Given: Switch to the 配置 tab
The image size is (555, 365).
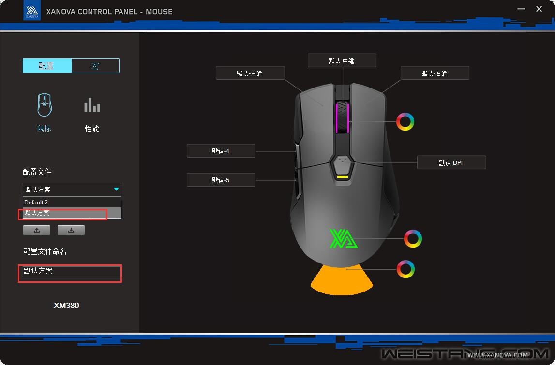Looking at the screenshot, I should 47,66.
